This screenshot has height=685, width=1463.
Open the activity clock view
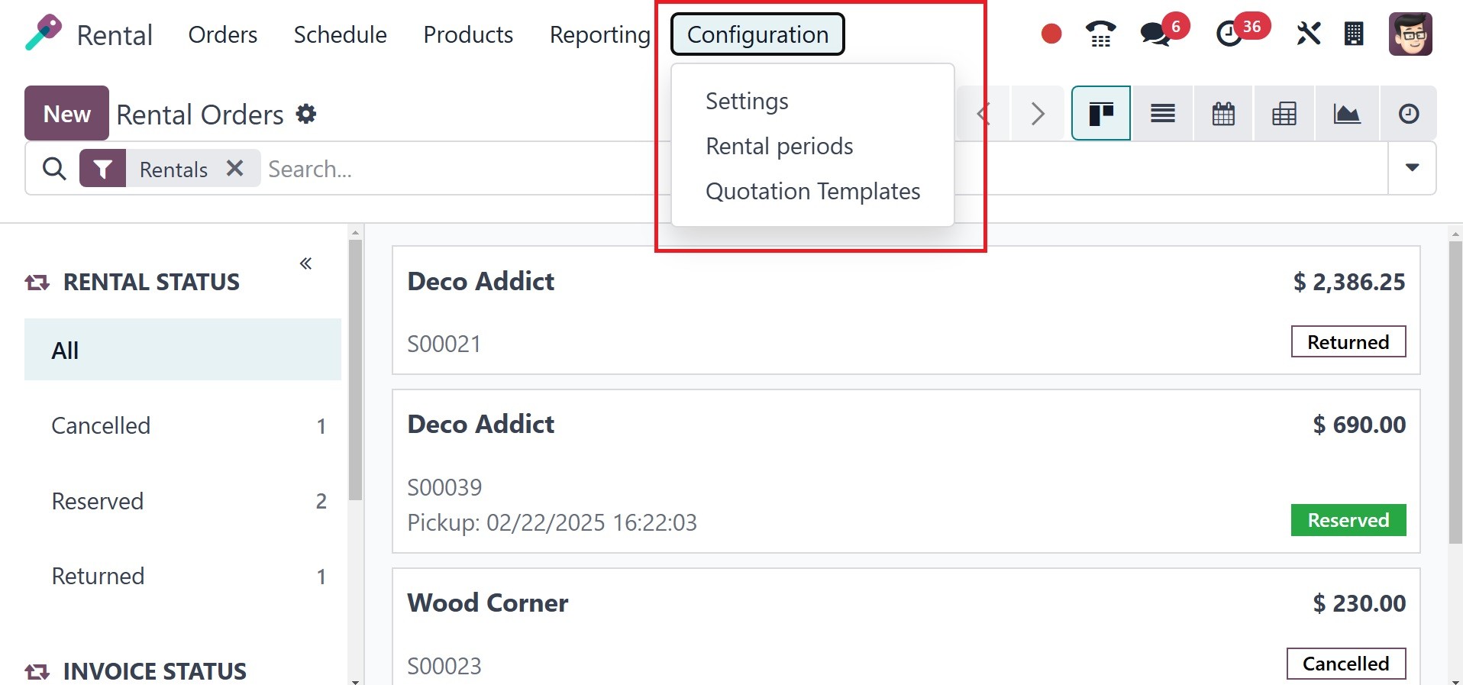[1408, 114]
